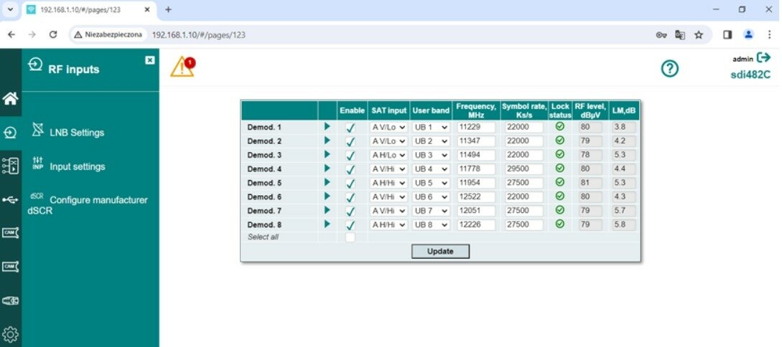Open saved passwords key icon
The height and width of the screenshot is (347, 782).
pos(661,35)
